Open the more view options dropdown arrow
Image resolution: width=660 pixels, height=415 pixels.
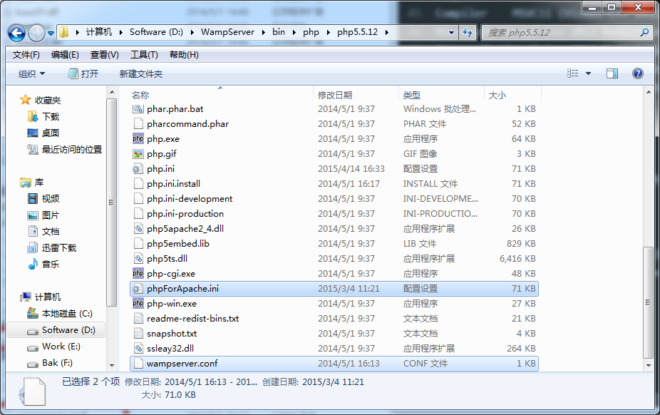[x=589, y=73]
